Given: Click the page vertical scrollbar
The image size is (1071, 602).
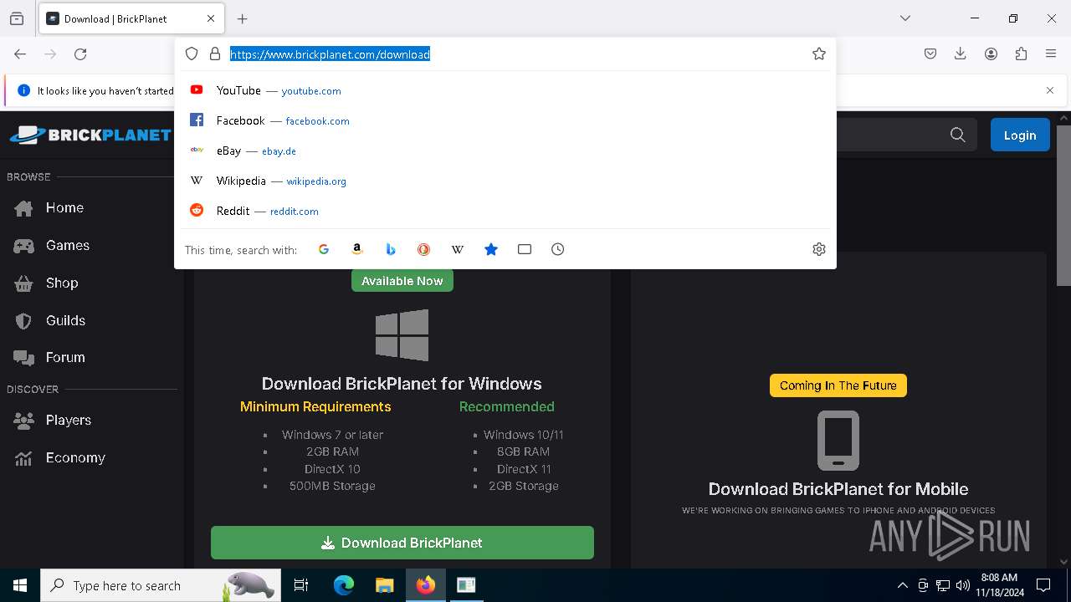Looking at the screenshot, I should pyautogui.click(x=1063, y=205).
